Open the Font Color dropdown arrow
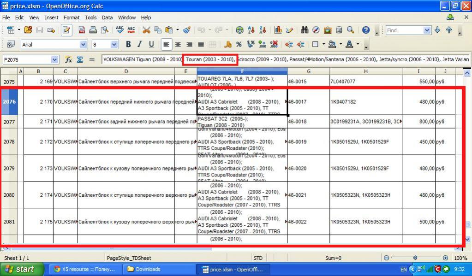 (358, 45)
